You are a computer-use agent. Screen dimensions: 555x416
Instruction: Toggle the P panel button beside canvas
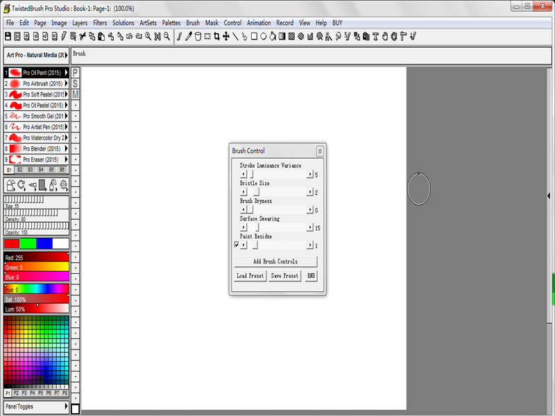[x=75, y=73]
